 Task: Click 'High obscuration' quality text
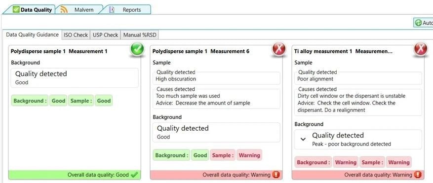(x=176, y=79)
